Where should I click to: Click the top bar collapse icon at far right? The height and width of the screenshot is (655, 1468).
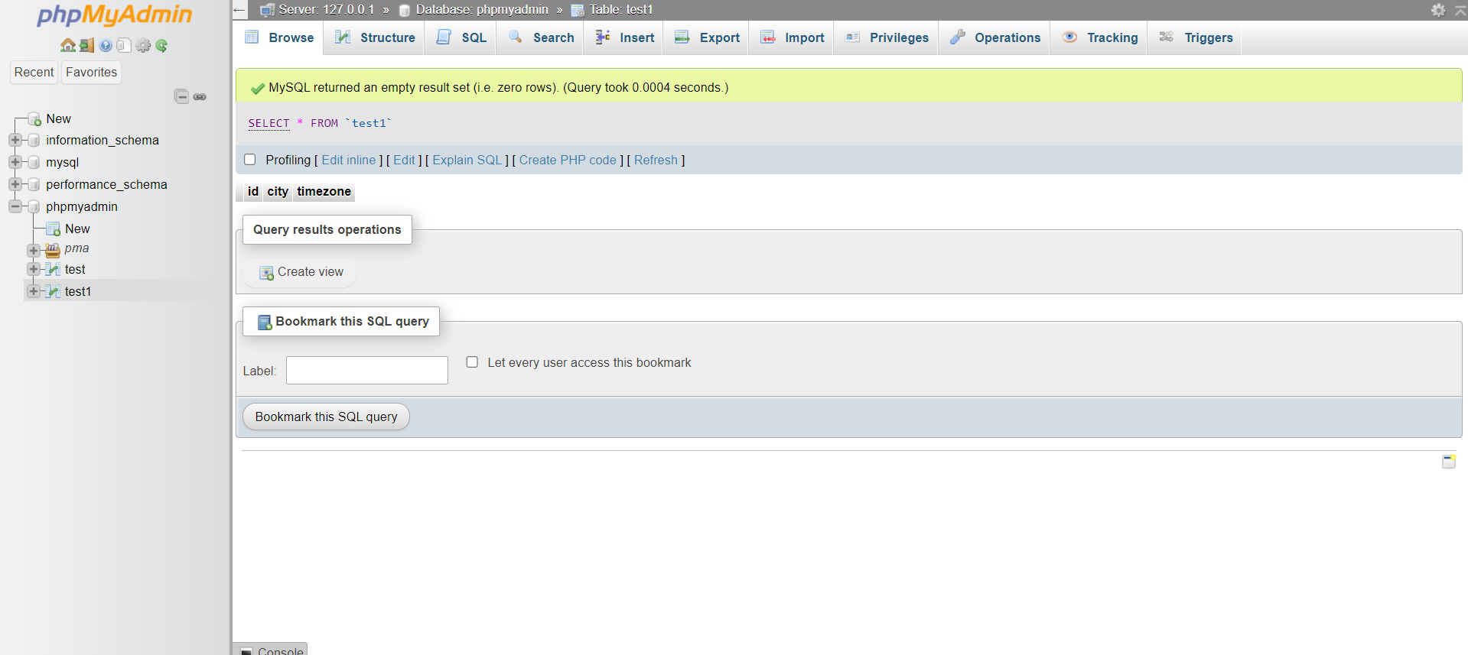pyautogui.click(x=1460, y=10)
